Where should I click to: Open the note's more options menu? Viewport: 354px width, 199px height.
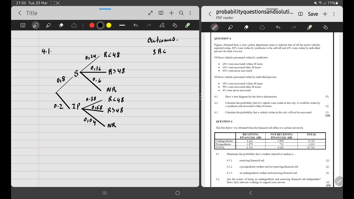coord(190,13)
